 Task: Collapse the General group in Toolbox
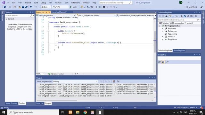tap(6, 19)
